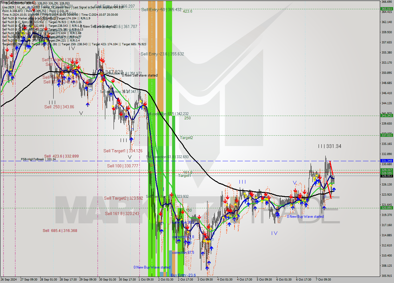
Task: Select the green 329.317 price tag
Action: pyautogui.click(x=387, y=170)
